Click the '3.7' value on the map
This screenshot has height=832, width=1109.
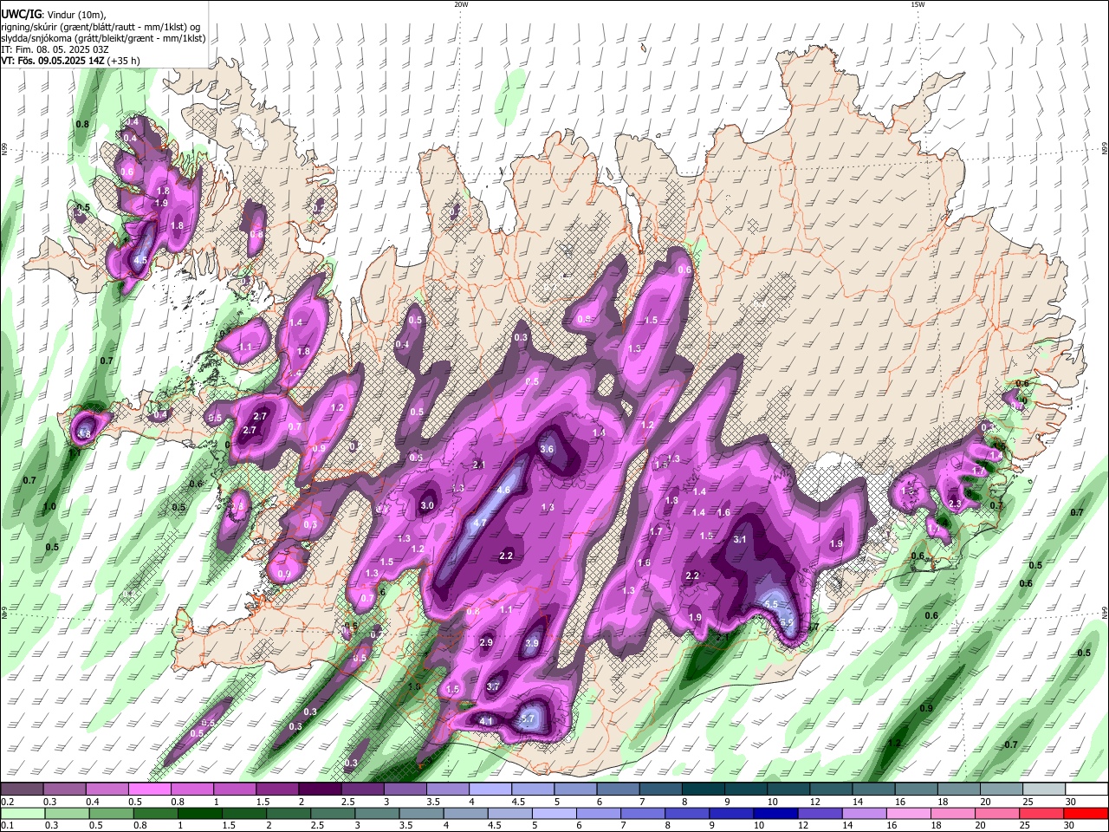493,686
